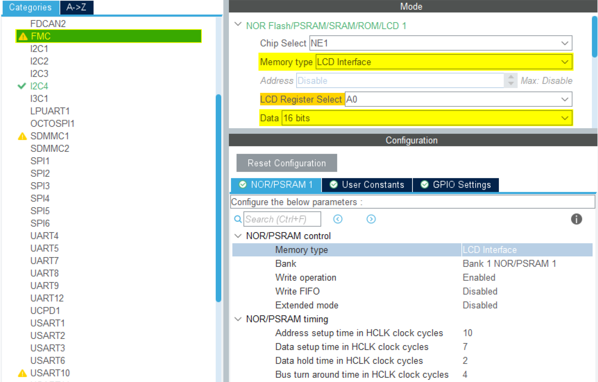Click the Search (Ctrl+F) input field
Viewport: 598px width, 382px height.
click(282, 219)
